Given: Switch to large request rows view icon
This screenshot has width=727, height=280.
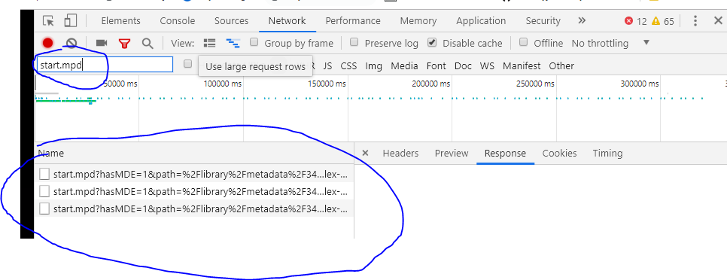Looking at the screenshot, I should pyautogui.click(x=209, y=43).
